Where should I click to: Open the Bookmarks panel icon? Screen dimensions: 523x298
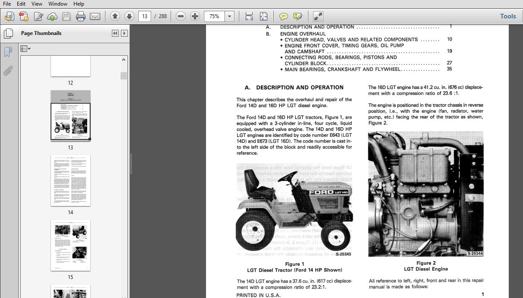(8, 52)
